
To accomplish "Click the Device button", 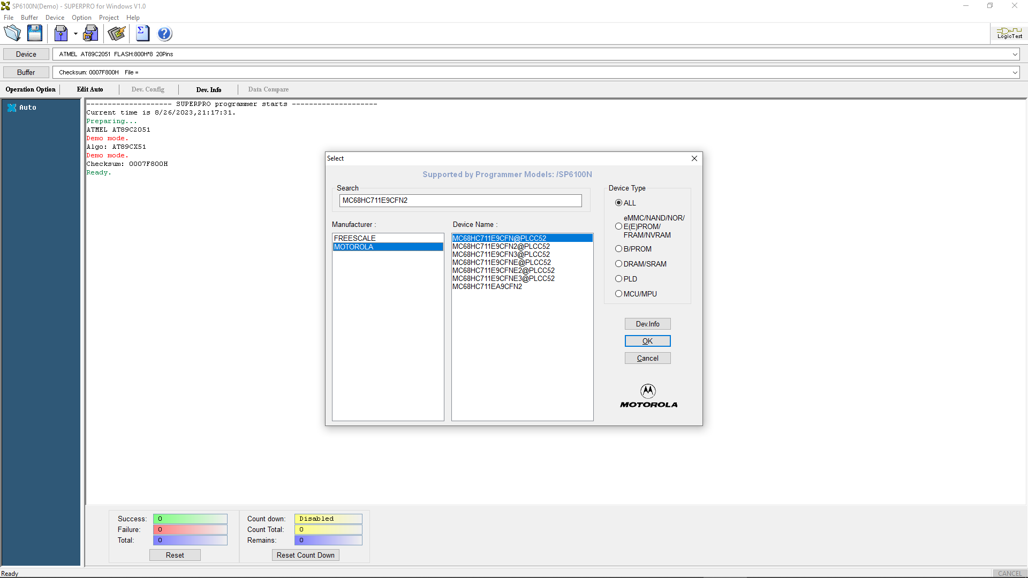I will pos(26,54).
